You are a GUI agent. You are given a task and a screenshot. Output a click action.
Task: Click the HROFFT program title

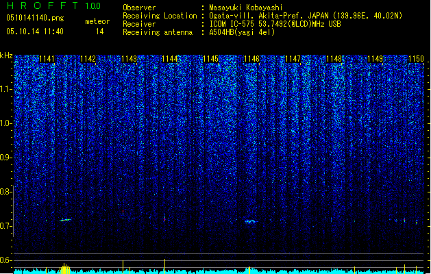[42, 5]
